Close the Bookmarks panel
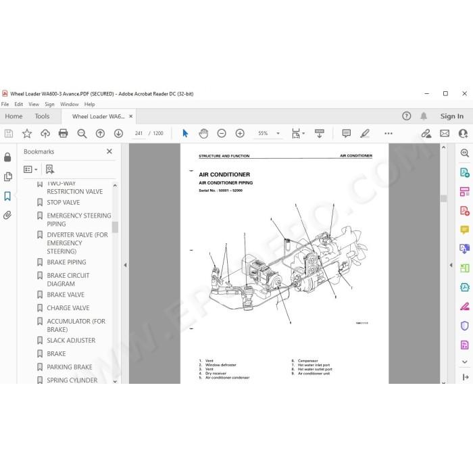Image resolution: width=473 pixels, height=473 pixels. click(109, 151)
